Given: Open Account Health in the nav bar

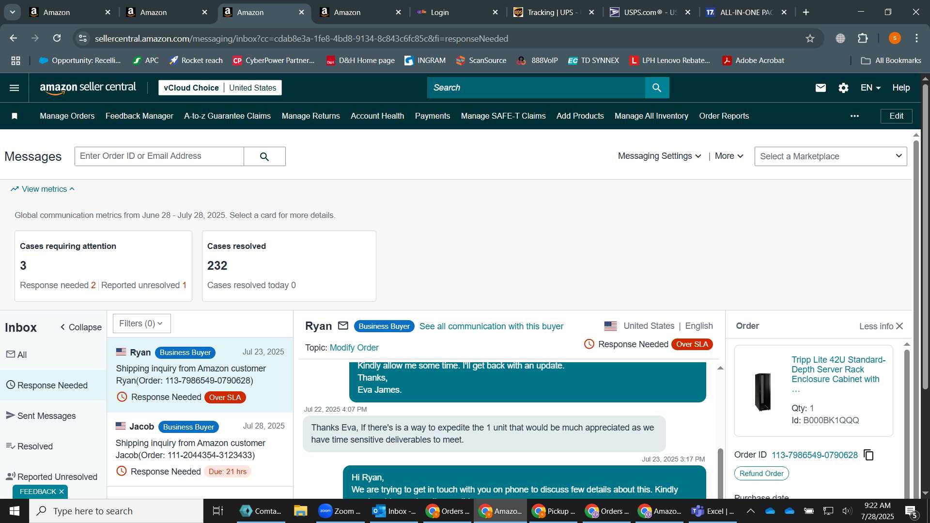Looking at the screenshot, I should coord(377,116).
